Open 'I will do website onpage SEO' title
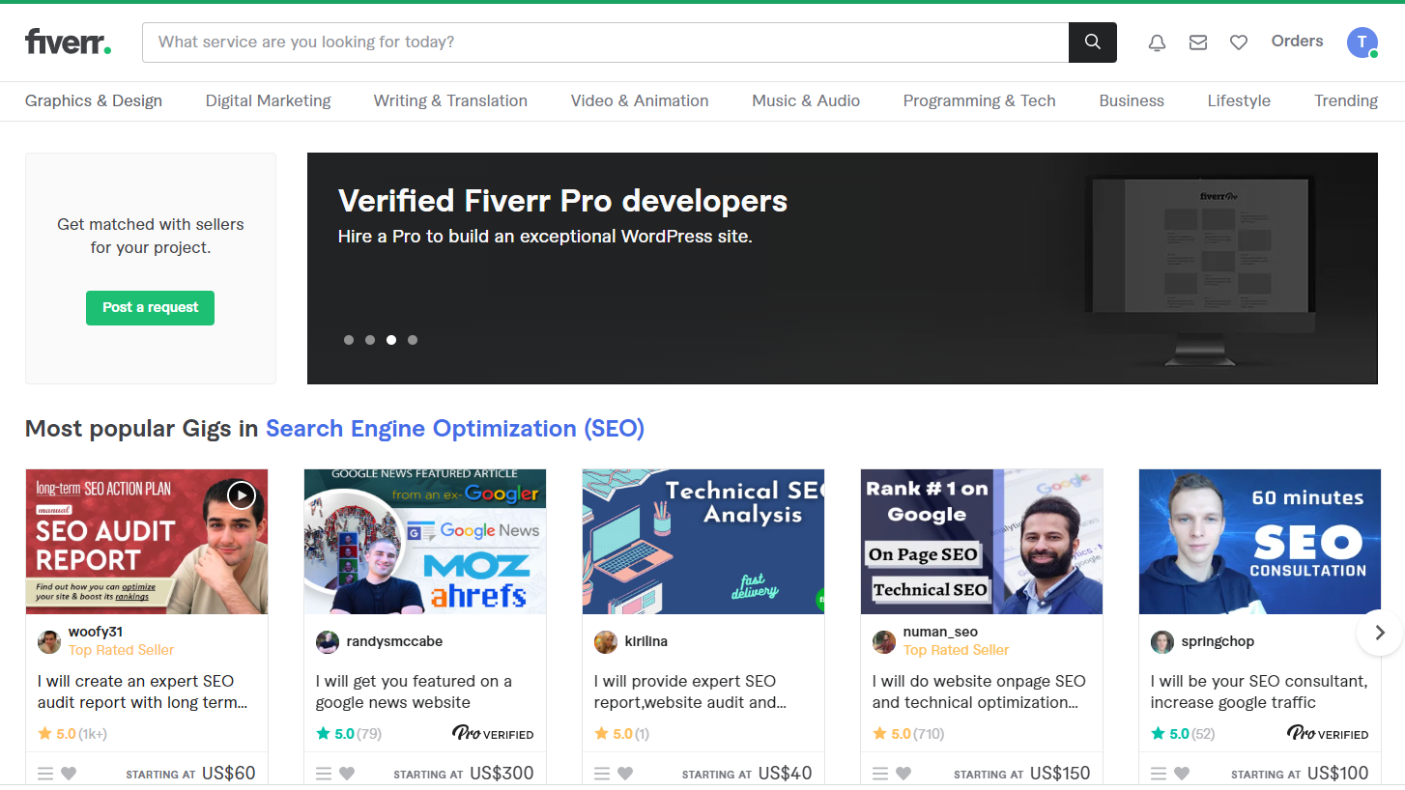The width and height of the screenshot is (1405, 790). 979,691
